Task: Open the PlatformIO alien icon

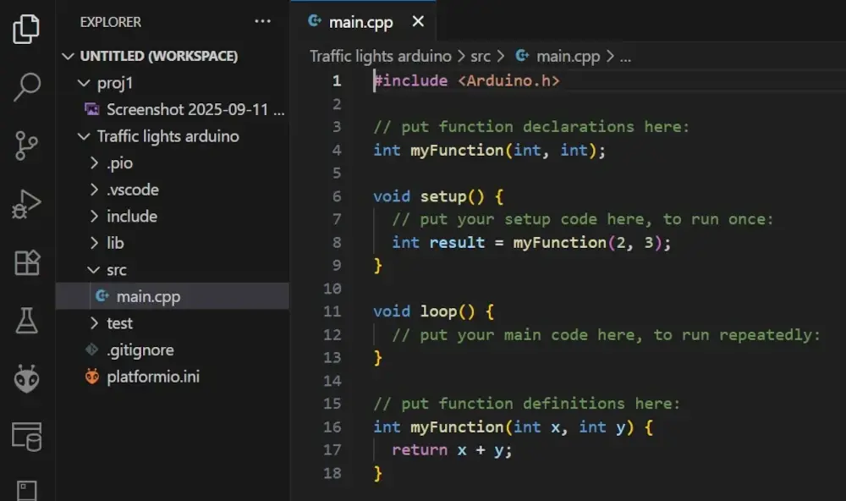Action: tap(26, 378)
